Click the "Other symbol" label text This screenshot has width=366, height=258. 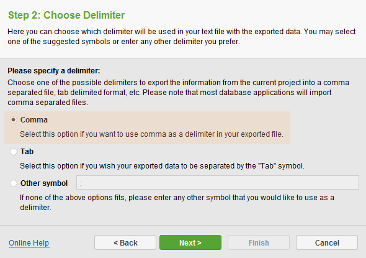[44, 183]
